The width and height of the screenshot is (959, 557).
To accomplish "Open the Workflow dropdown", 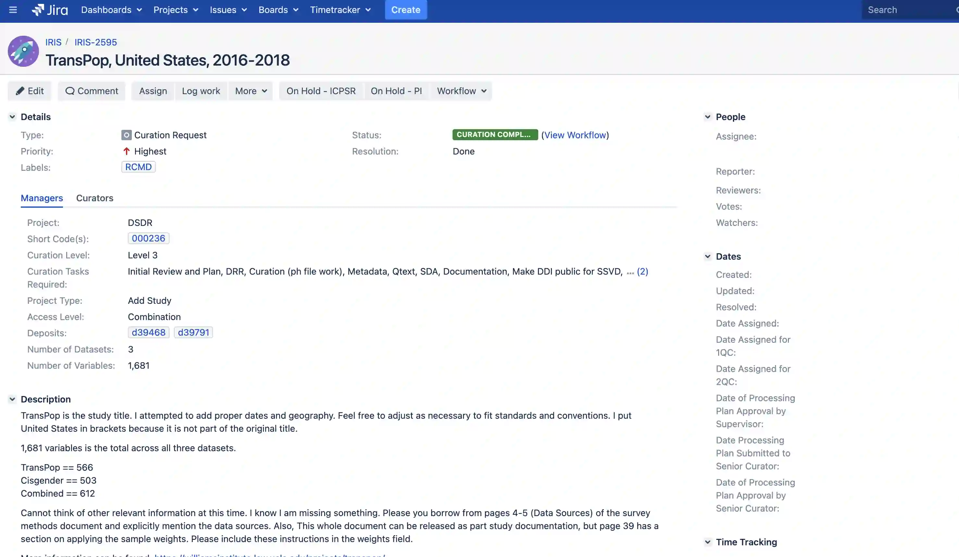I will [x=461, y=91].
